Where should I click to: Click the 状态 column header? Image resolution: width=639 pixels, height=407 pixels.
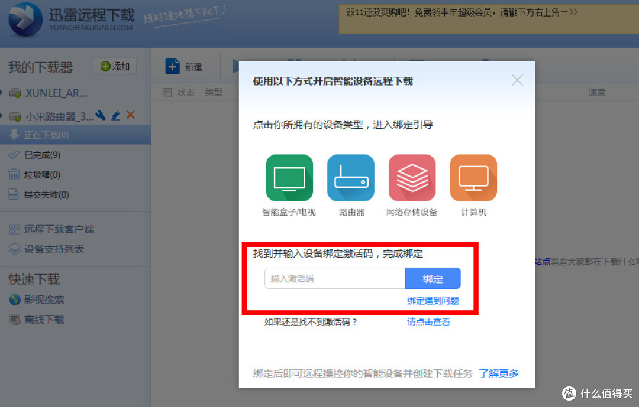pyautogui.click(x=186, y=92)
